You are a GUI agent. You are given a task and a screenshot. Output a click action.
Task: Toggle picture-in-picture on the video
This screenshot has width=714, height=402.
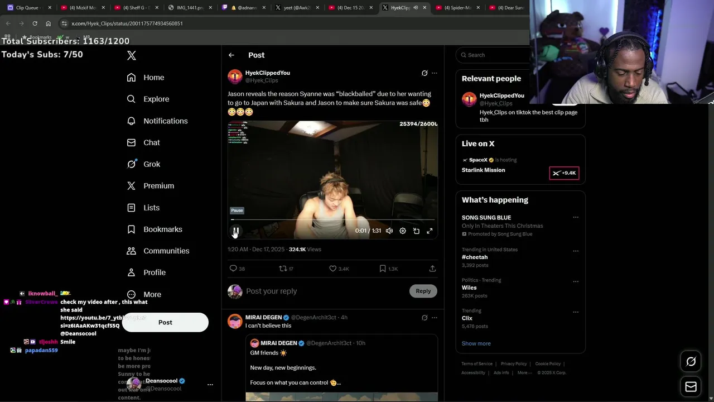coord(416,231)
